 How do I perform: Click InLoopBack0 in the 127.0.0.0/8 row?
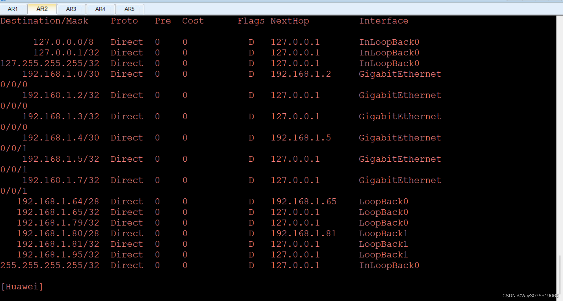tap(389, 42)
